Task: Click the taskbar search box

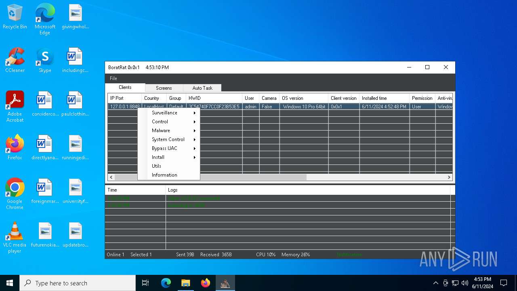Action: click(x=78, y=283)
